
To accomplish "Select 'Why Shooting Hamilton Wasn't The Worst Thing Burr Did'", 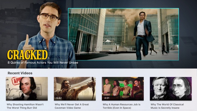I will (x=25, y=106).
